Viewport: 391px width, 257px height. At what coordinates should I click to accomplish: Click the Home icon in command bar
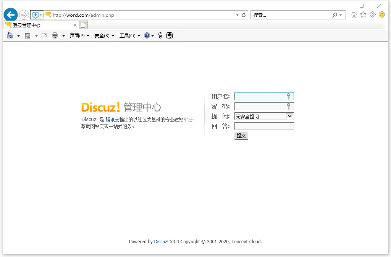[x=10, y=35]
